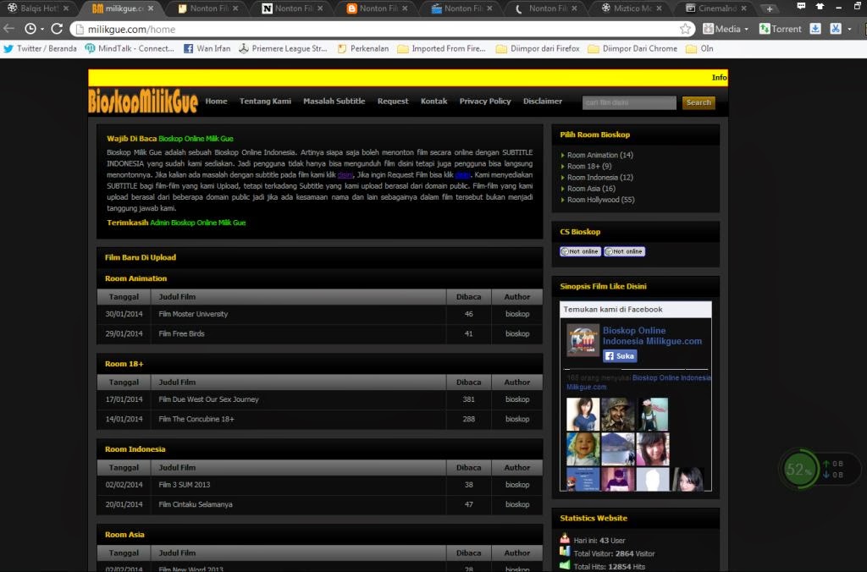This screenshot has width=867, height=572.
Task: Open Request menu item
Action: [393, 102]
